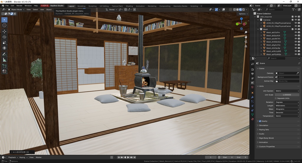Pick the Scale tool

4,43
